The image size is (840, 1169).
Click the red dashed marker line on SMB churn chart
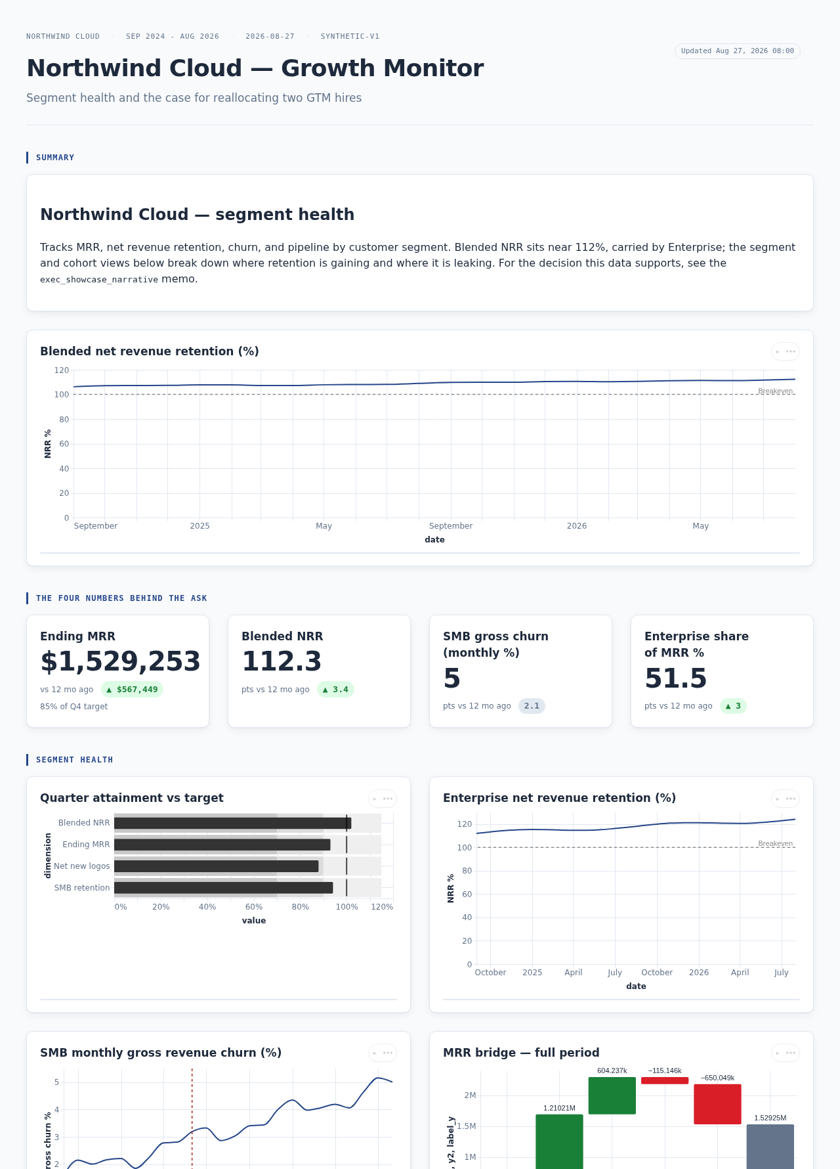[192, 1118]
